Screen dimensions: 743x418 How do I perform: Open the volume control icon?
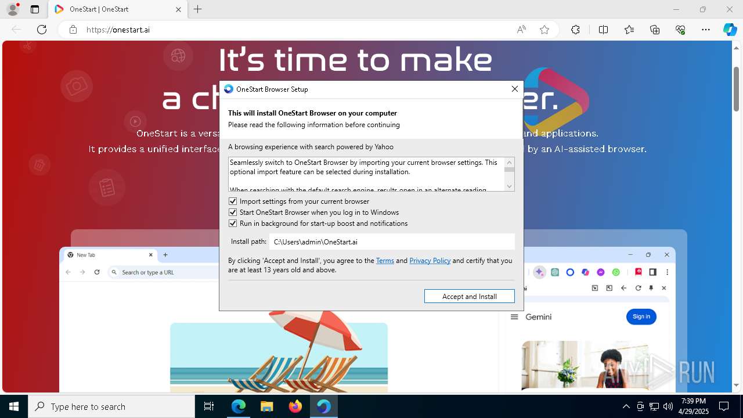668,406
